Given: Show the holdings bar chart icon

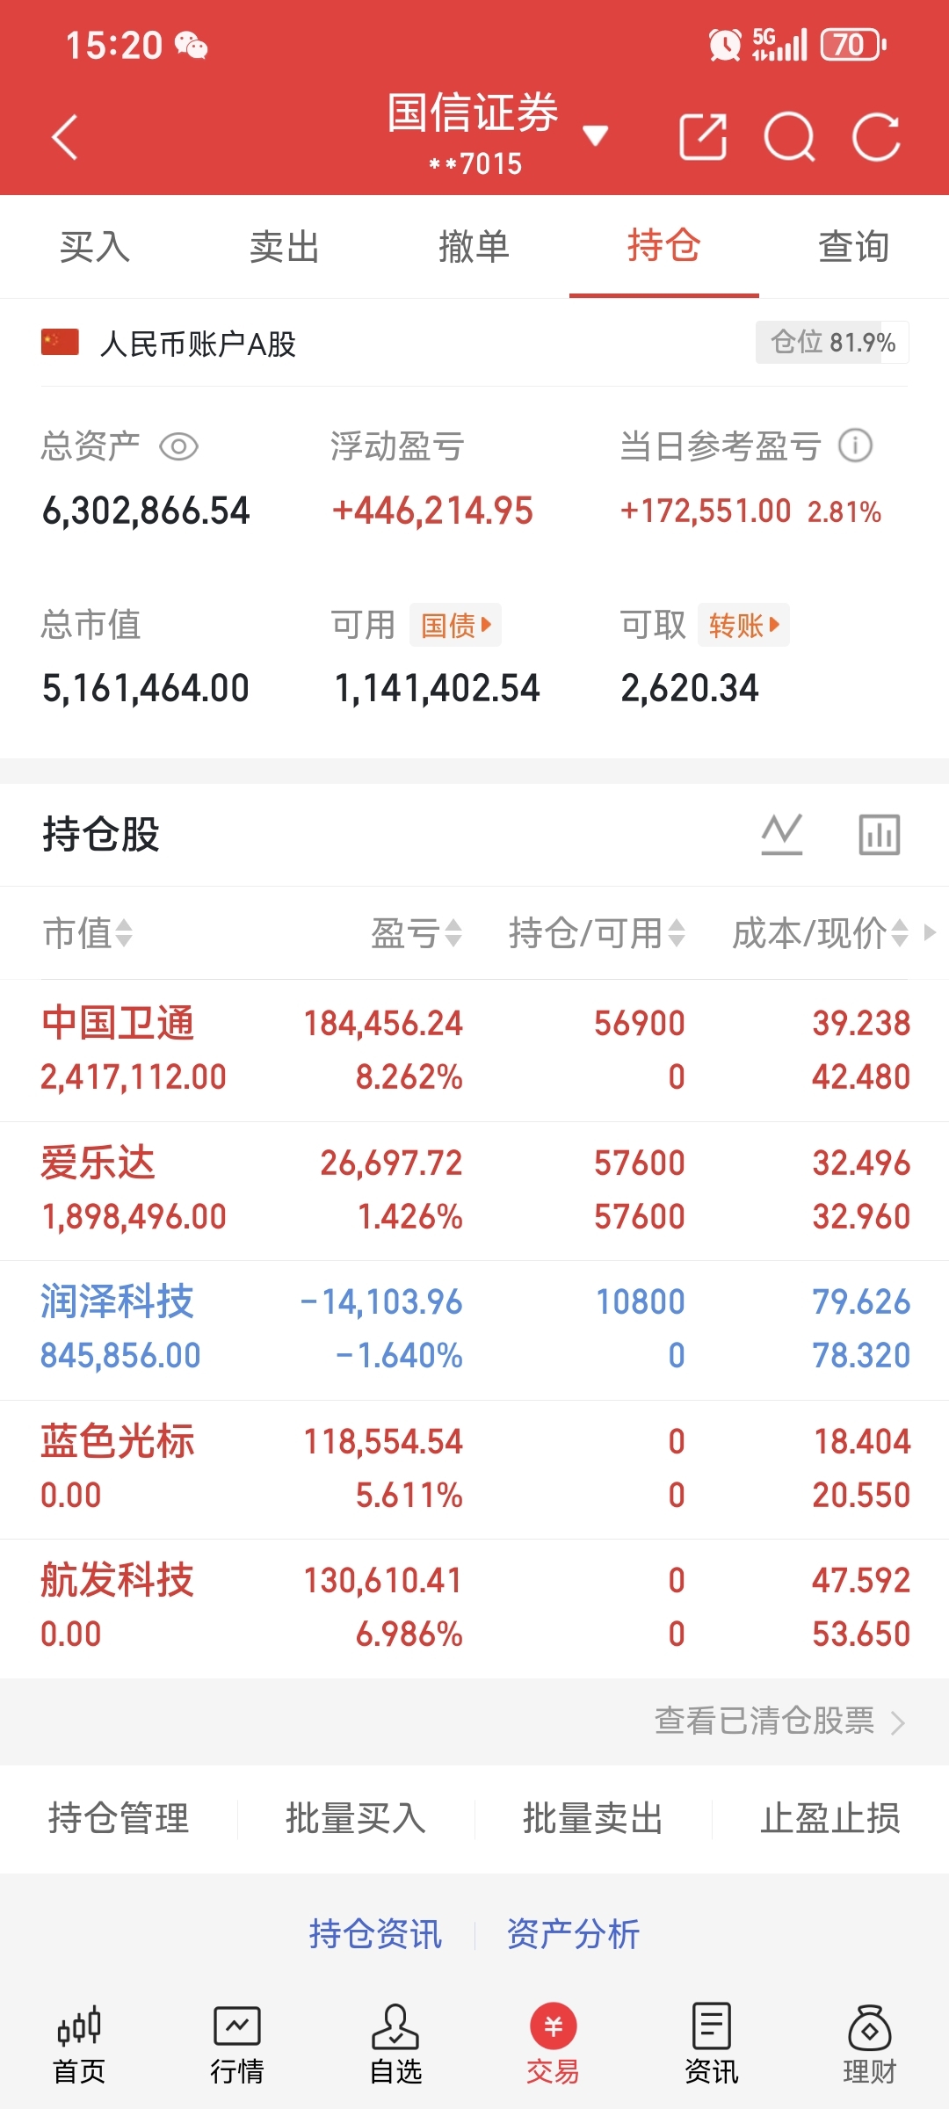Looking at the screenshot, I should click(880, 834).
